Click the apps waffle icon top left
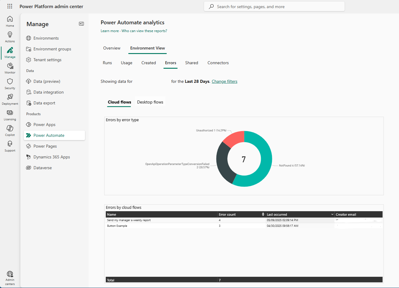The image size is (399, 288). (x=10, y=6)
